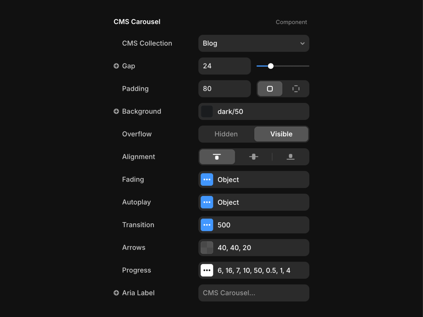Click the plus icon beside Background

(x=116, y=111)
